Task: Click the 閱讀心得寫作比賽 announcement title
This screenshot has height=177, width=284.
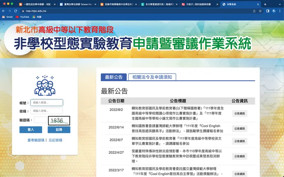Action: coord(178,113)
